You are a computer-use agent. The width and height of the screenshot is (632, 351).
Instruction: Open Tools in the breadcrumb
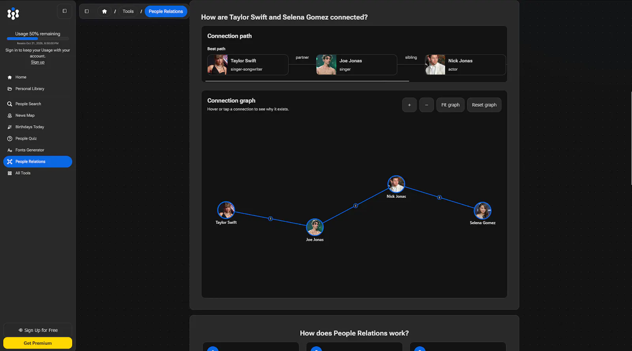click(128, 11)
